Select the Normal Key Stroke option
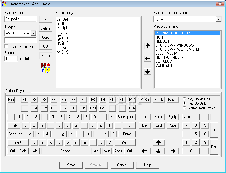This screenshot has width=226, height=173. [184, 108]
